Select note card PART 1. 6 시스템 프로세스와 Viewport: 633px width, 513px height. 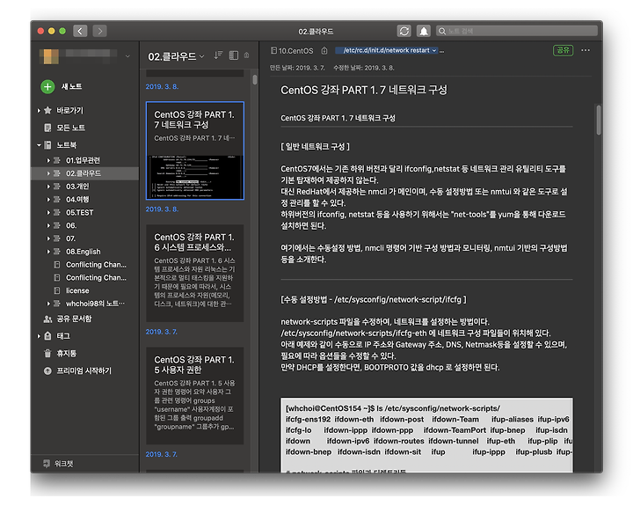195,273
